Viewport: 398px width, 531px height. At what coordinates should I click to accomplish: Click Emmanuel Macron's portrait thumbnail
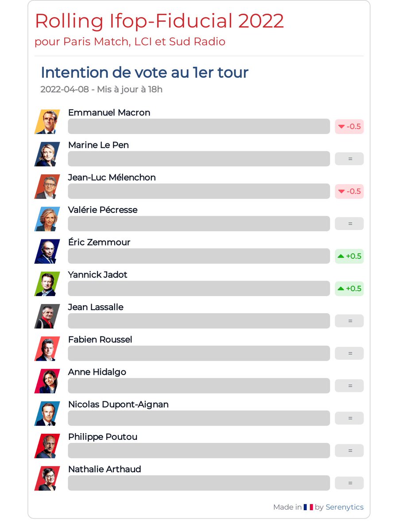click(47, 122)
